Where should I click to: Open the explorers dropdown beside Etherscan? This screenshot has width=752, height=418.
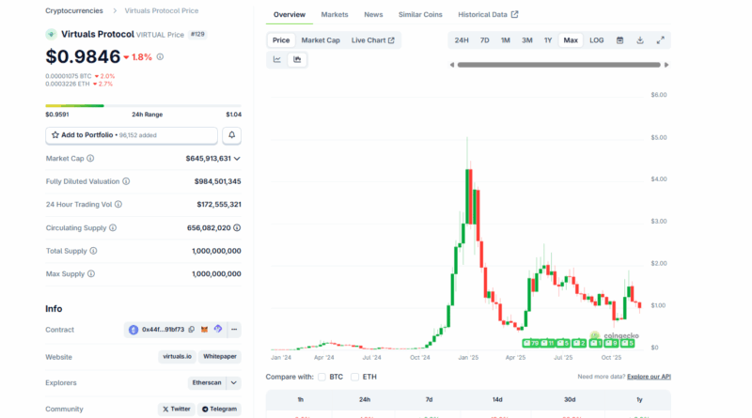(234, 383)
